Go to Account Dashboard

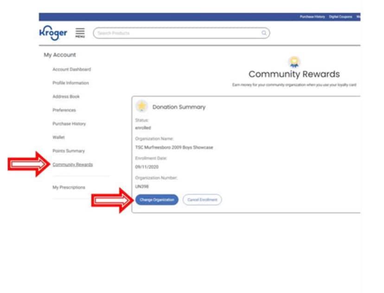point(72,69)
